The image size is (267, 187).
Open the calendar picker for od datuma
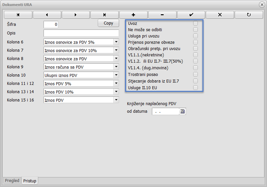tap(182, 111)
